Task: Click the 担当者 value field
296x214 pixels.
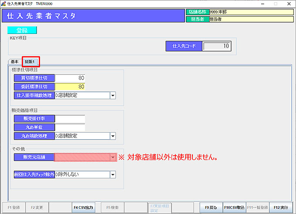Action: point(251,19)
